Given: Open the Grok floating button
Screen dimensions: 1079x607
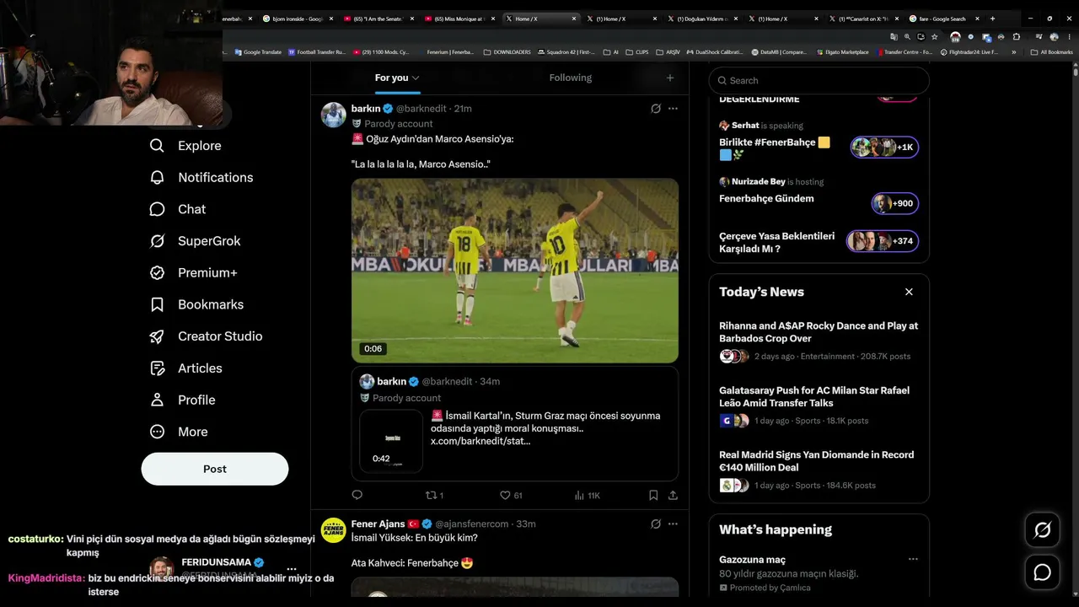Looking at the screenshot, I should coord(1043,530).
